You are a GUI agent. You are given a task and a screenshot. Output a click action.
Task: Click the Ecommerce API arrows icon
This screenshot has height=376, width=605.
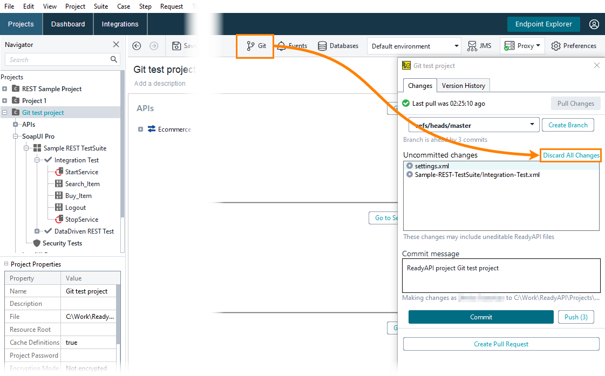coord(152,129)
